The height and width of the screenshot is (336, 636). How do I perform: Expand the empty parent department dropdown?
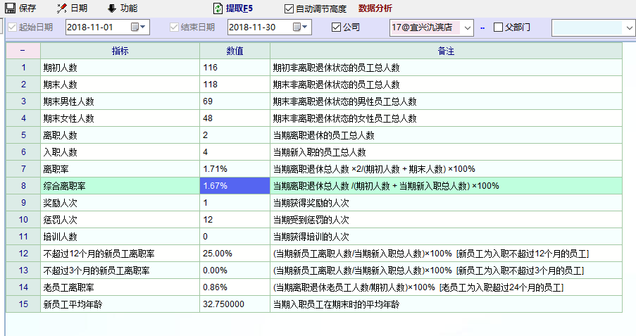click(629, 27)
